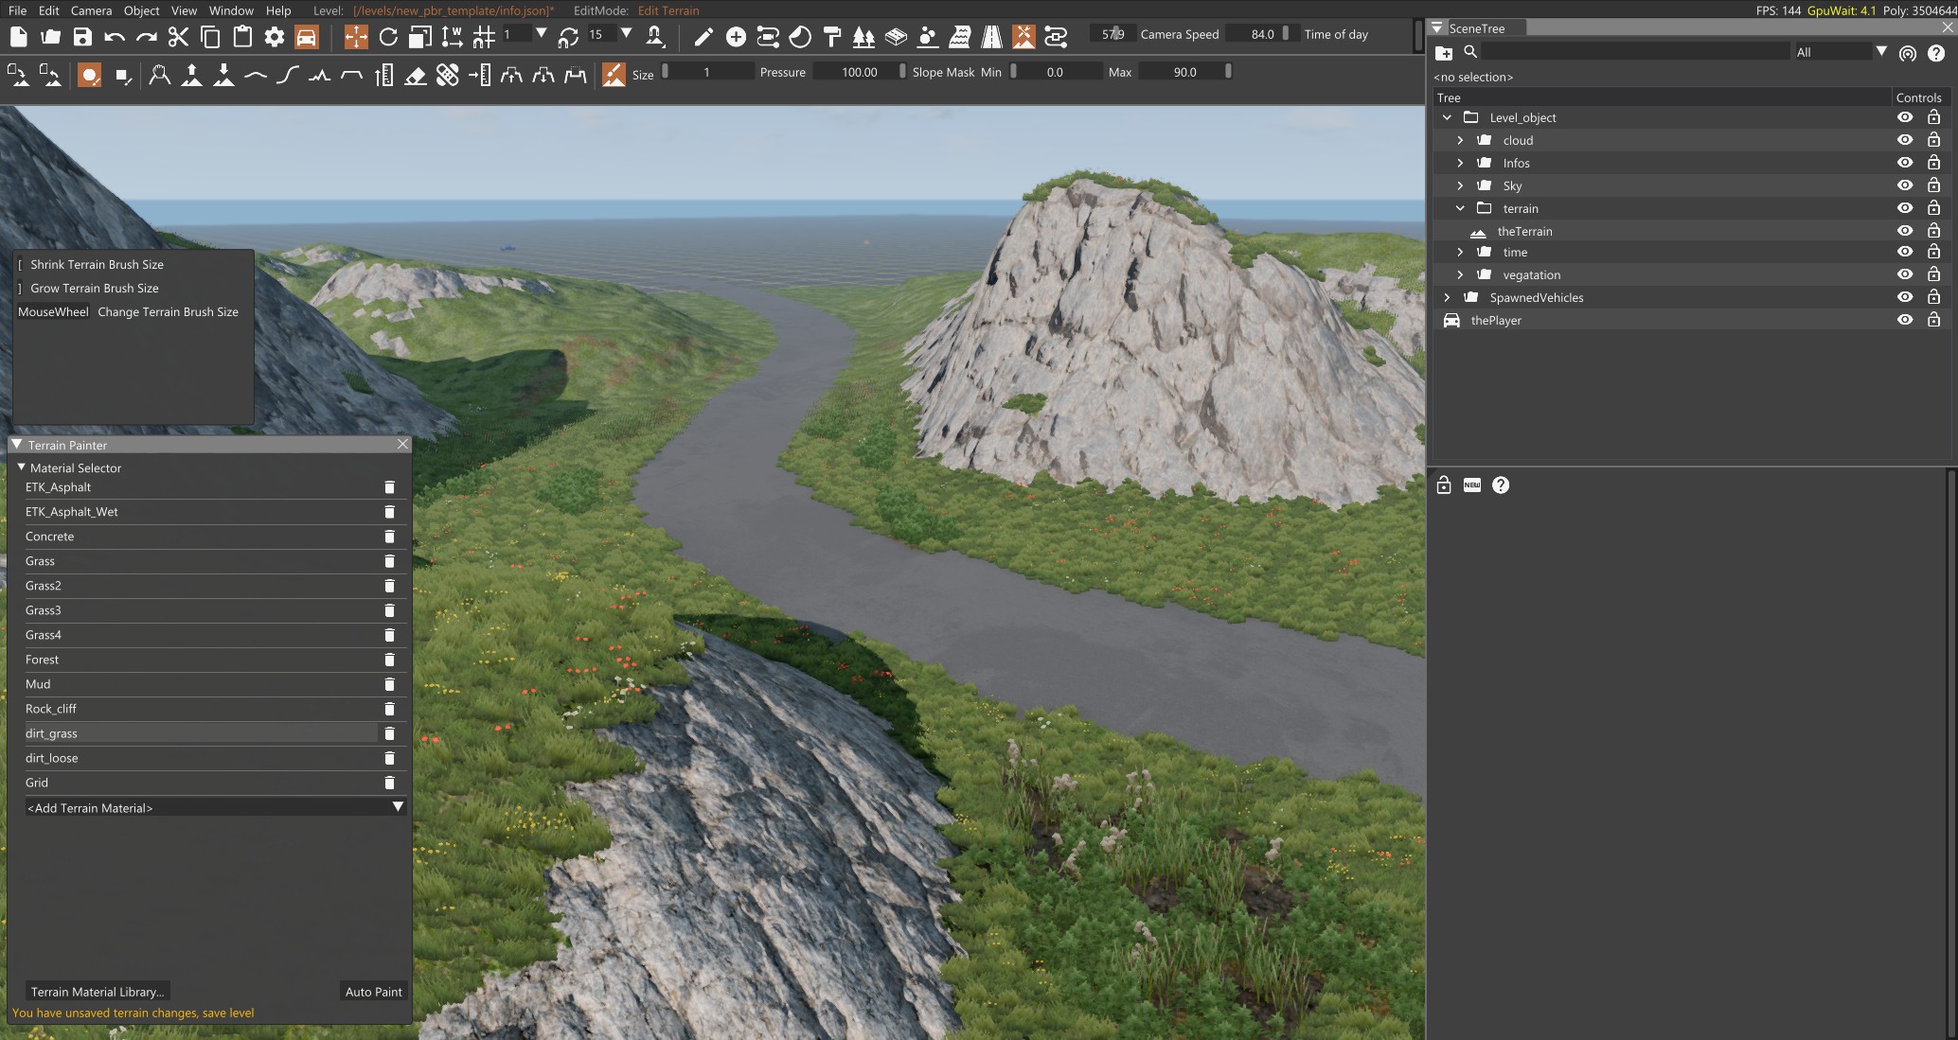Collapse the terrain folder in SceneTree

point(1460,208)
